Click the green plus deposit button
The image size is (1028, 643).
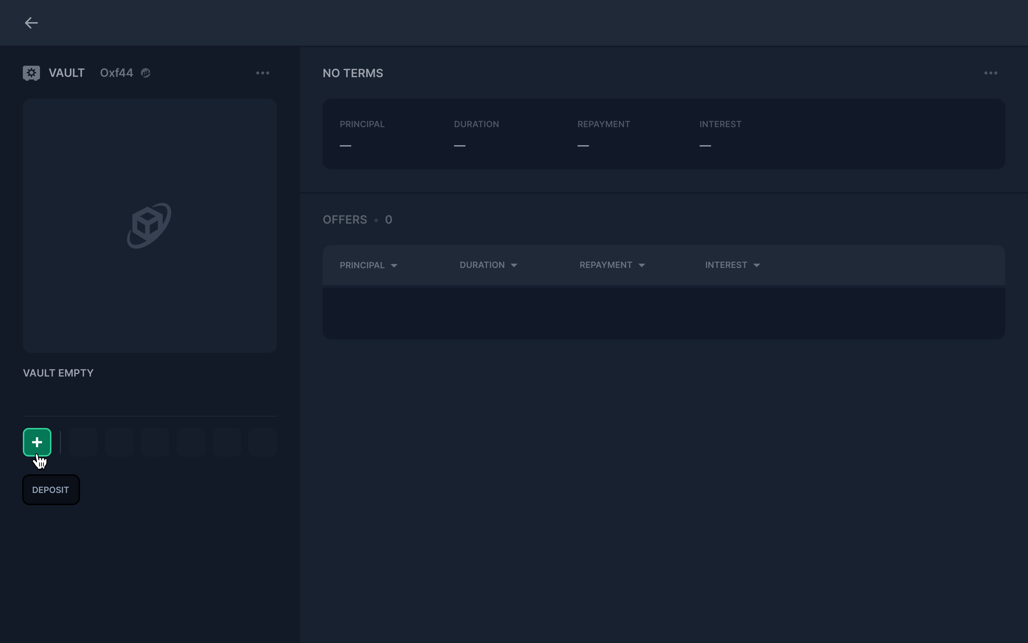click(x=37, y=442)
